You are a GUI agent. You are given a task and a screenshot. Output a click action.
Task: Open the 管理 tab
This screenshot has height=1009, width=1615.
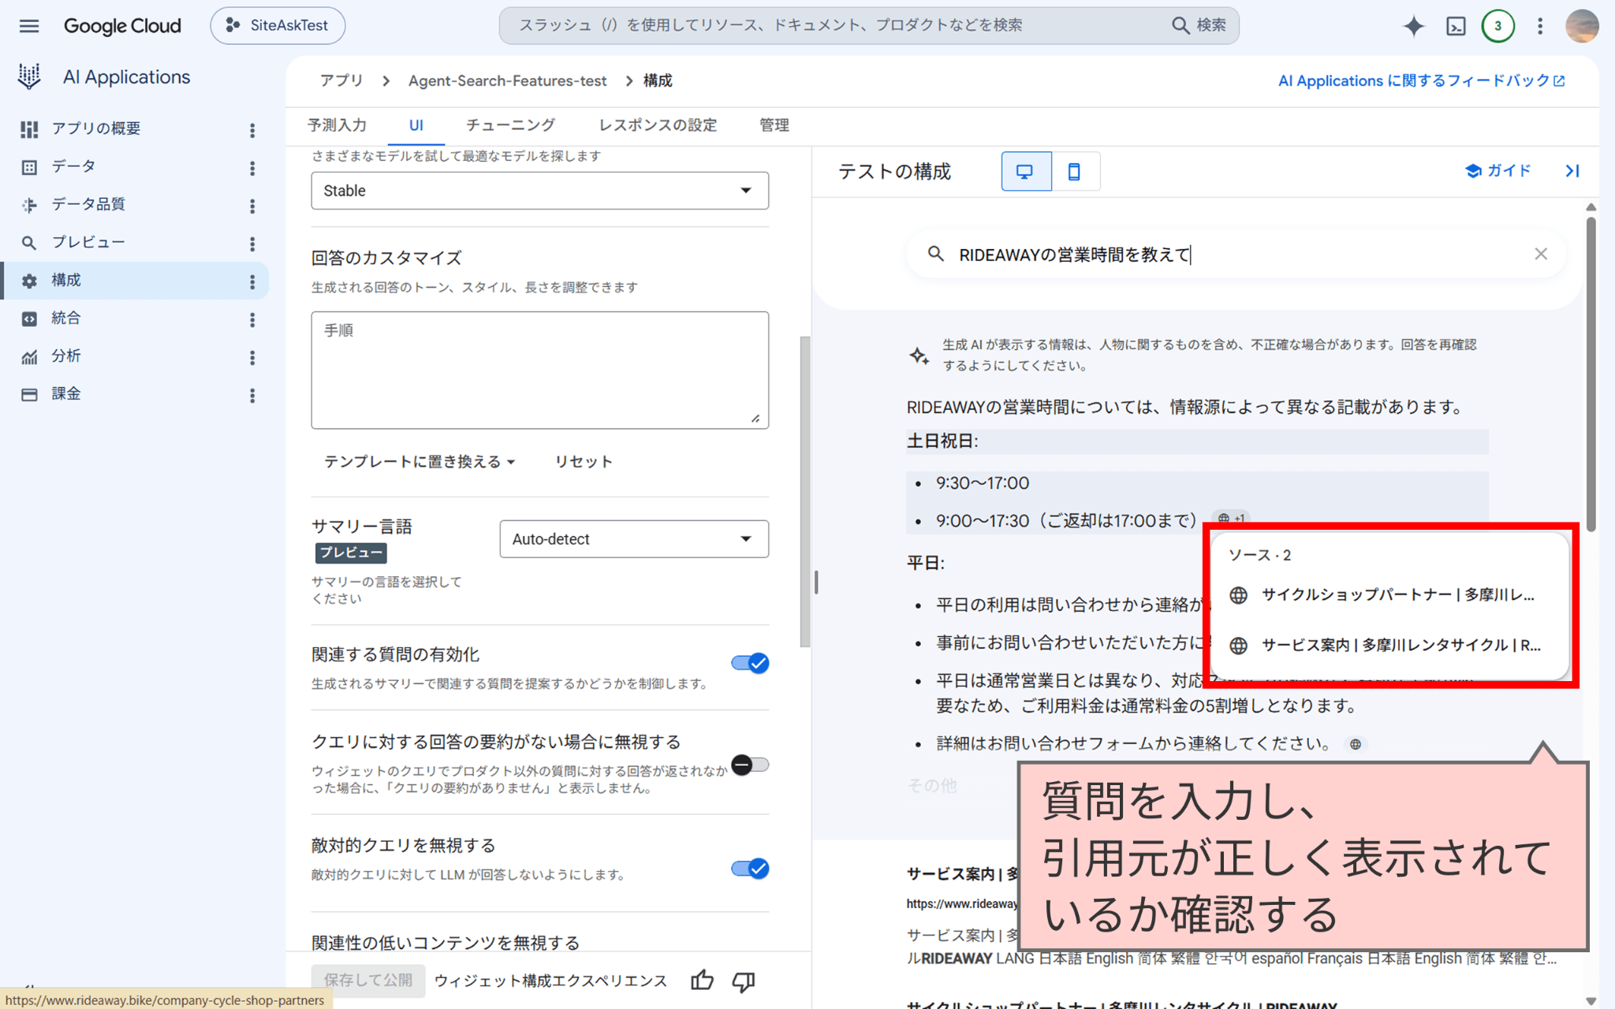coord(774,125)
